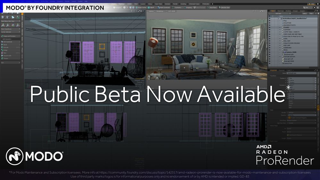Toggle Symmetry in the toolbar
Viewport: 320px width, 180px height.
(x=176, y=8)
